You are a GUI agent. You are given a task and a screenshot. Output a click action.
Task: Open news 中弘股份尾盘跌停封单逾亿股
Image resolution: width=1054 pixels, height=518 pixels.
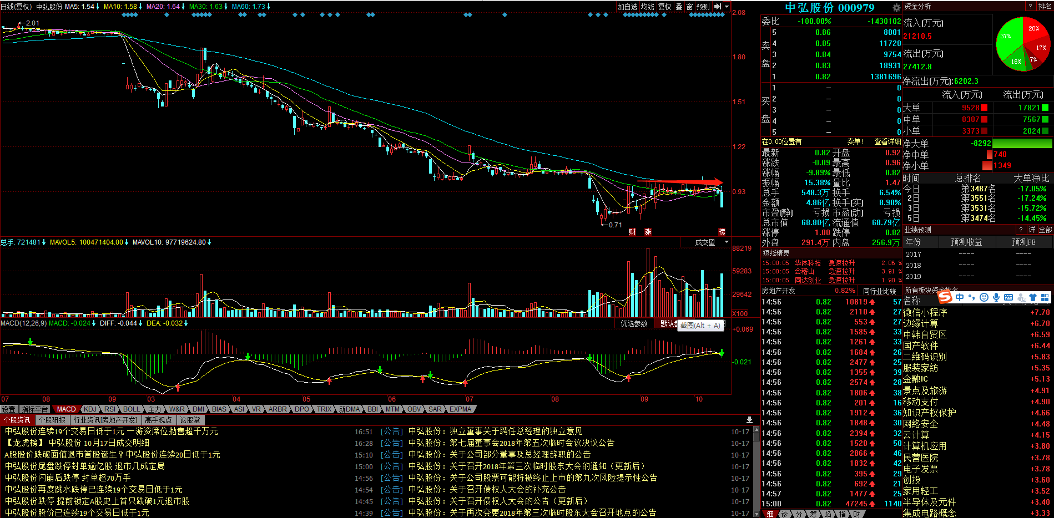[85, 466]
